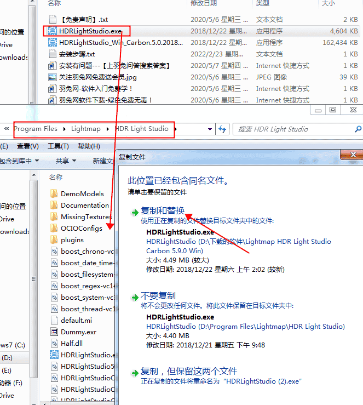Select the (D:) drive in navigation pane
Viewport: 363px width, 405px height.
[x=7, y=358]
